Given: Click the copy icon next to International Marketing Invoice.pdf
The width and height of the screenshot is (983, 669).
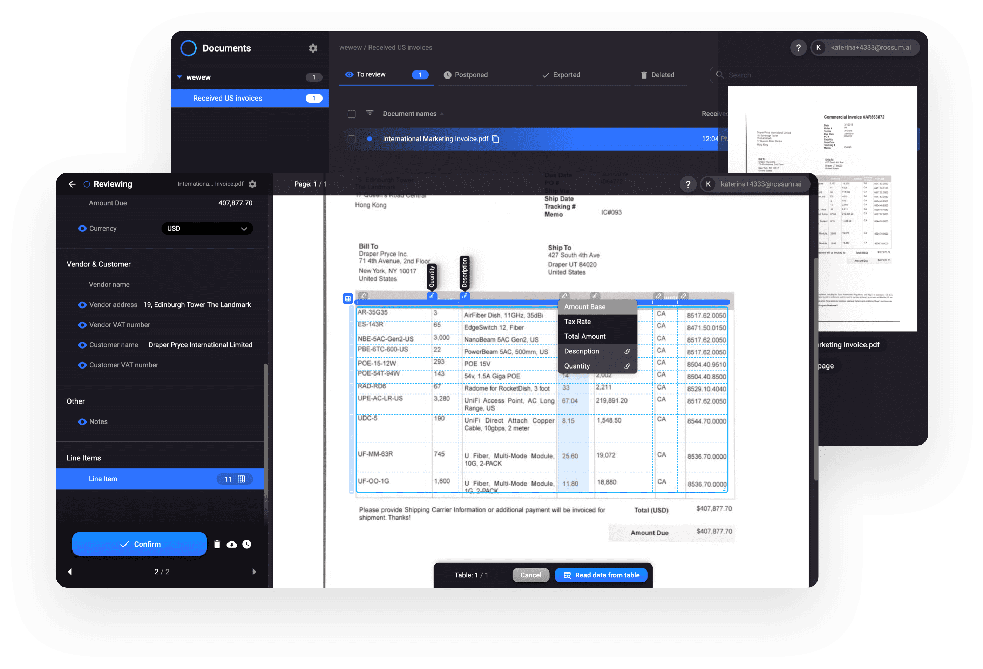Looking at the screenshot, I should tap(495, 139).
